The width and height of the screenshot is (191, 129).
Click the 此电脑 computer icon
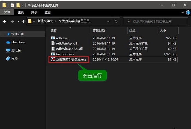point(8,50)
